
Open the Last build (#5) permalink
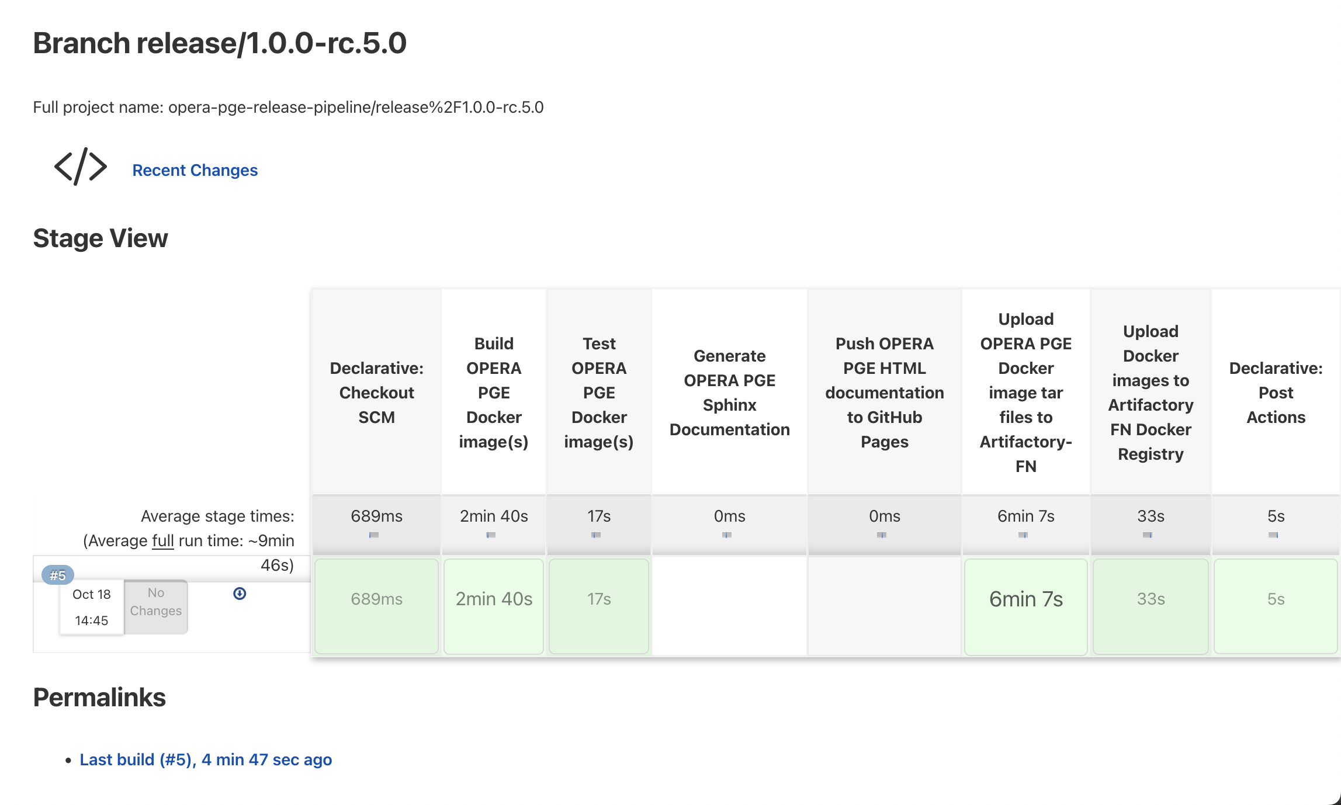click(206, 759)
